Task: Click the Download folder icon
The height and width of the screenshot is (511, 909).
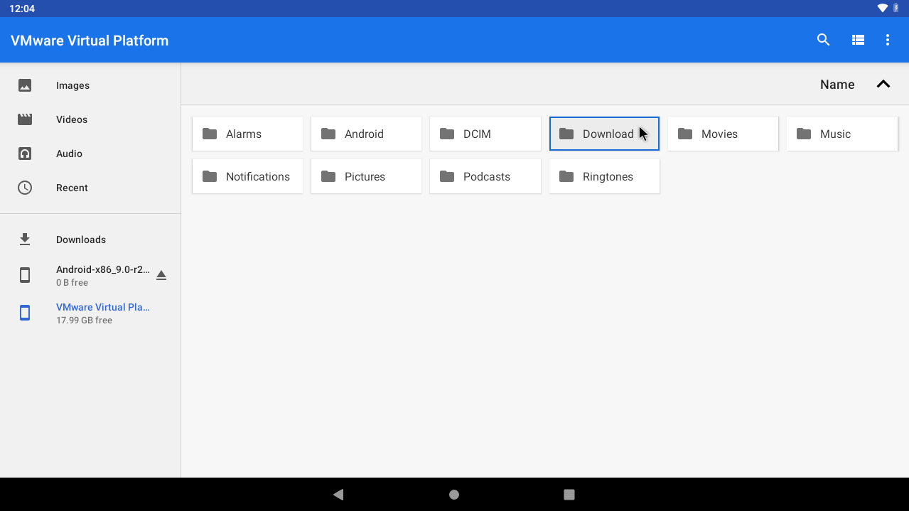Action: pyautogui.click(x=566, y=134)
